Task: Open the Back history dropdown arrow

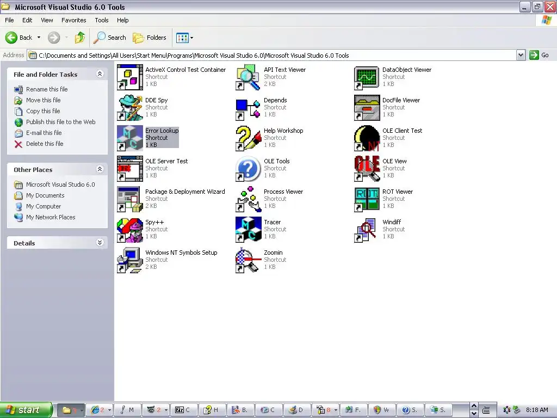Action: (x=39, y=38)
